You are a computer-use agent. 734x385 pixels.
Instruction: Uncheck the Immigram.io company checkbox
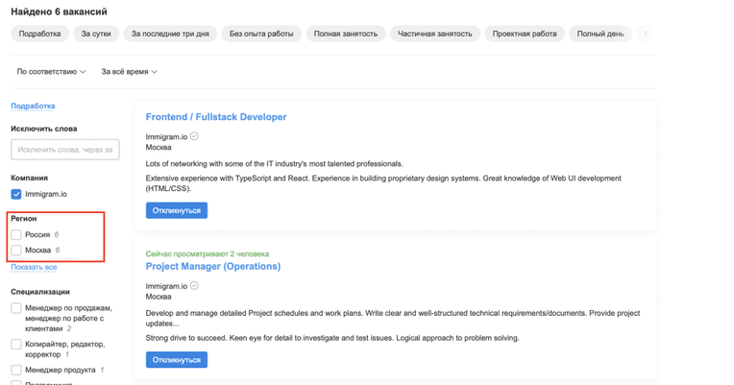[x=16, y=194]
